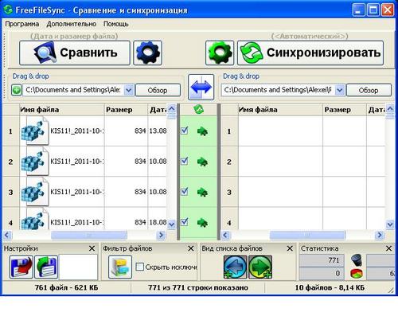Open file filter settings icon

(x=120, y=267)
